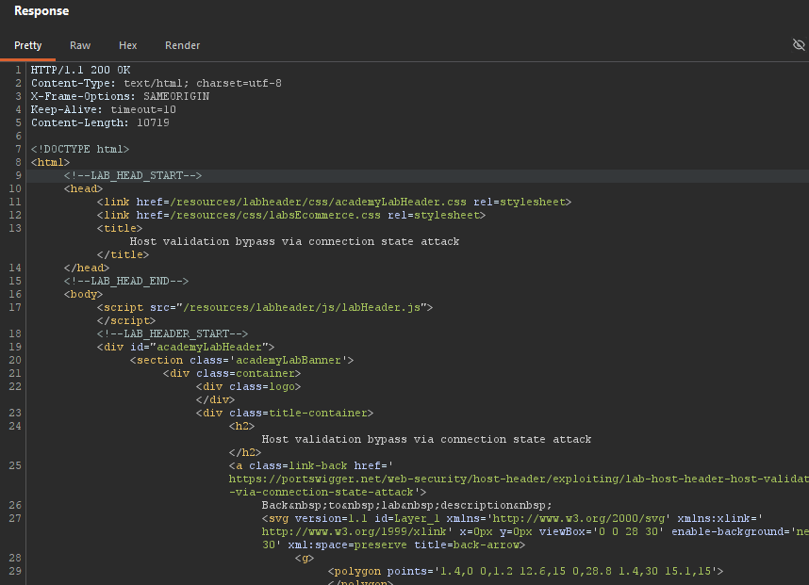The height and width of the screenshot is (585, 809).
Task: Click the '<!--LAB_HEAD_START-->' comment line
Action: [133, 175]
